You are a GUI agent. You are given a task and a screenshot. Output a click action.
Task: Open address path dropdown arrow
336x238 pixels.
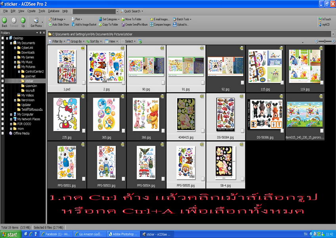click(333, 34)
